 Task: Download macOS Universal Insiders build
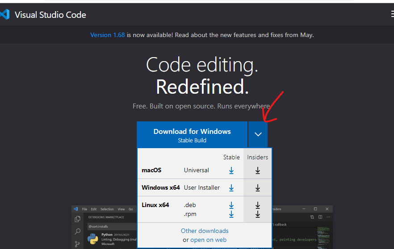[258, 170]
